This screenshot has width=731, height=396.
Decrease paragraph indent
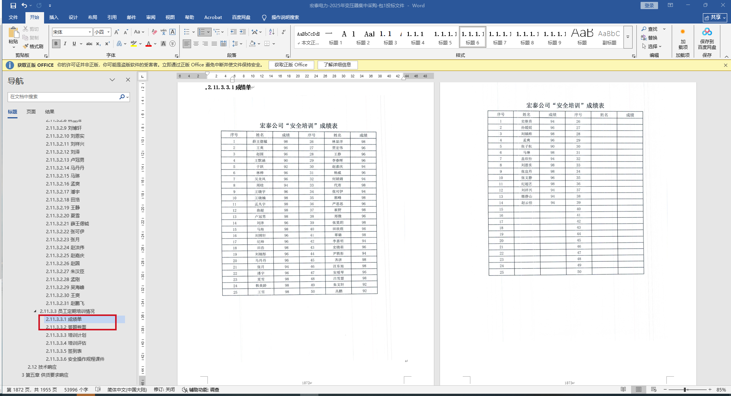pyautogui.click(x=234, y=32)
